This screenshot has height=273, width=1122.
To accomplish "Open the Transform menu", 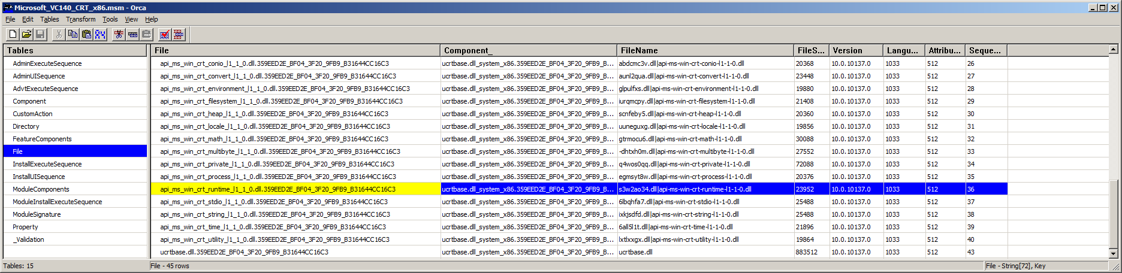I will click(x=80, y=19).
